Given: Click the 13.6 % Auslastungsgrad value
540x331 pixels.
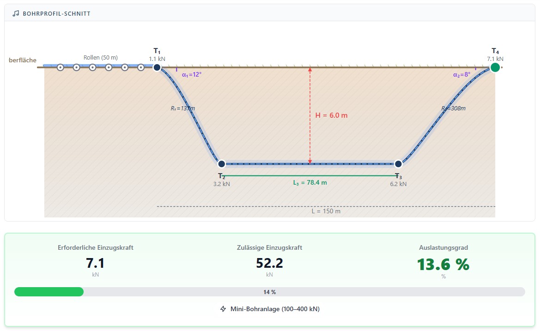Looking at the screenshot, I should pos(443,264).
